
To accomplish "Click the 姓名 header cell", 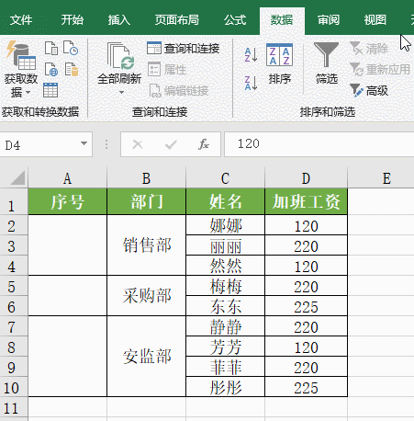I will coord(226,201).
